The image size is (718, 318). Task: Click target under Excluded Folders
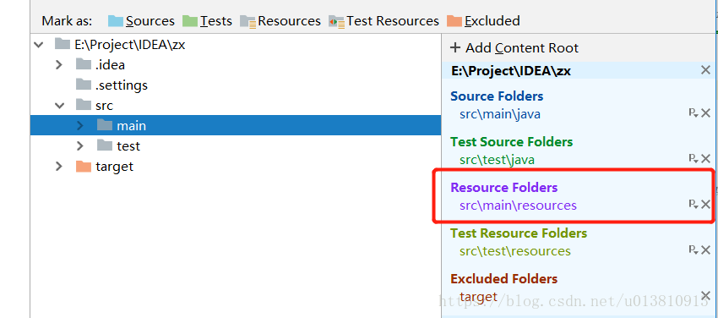click(x=478, y=297)
